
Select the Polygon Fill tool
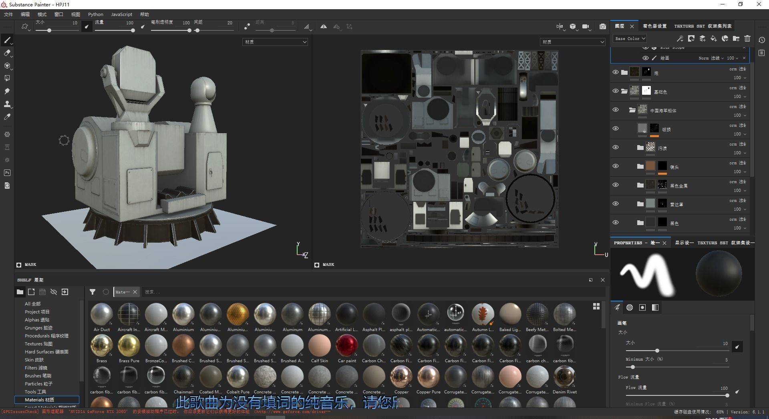point(7,78)
